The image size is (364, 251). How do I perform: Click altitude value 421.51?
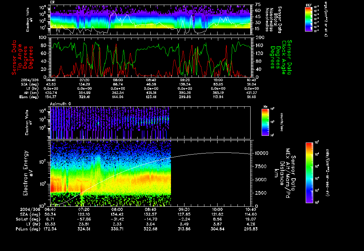click(151, 93)
